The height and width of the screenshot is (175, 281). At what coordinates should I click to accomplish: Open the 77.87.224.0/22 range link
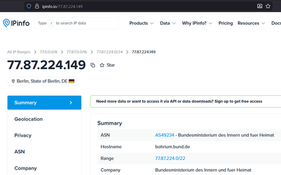click(x=170, y=158)
